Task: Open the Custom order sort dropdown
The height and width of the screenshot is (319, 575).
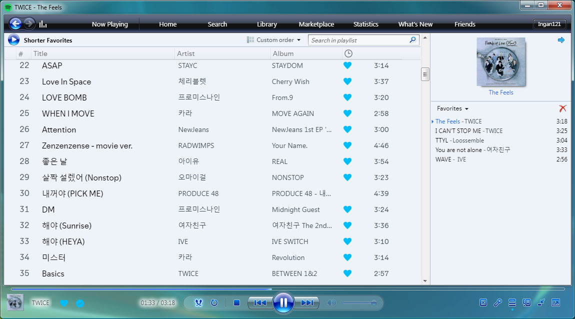Action: click(274, 40)
